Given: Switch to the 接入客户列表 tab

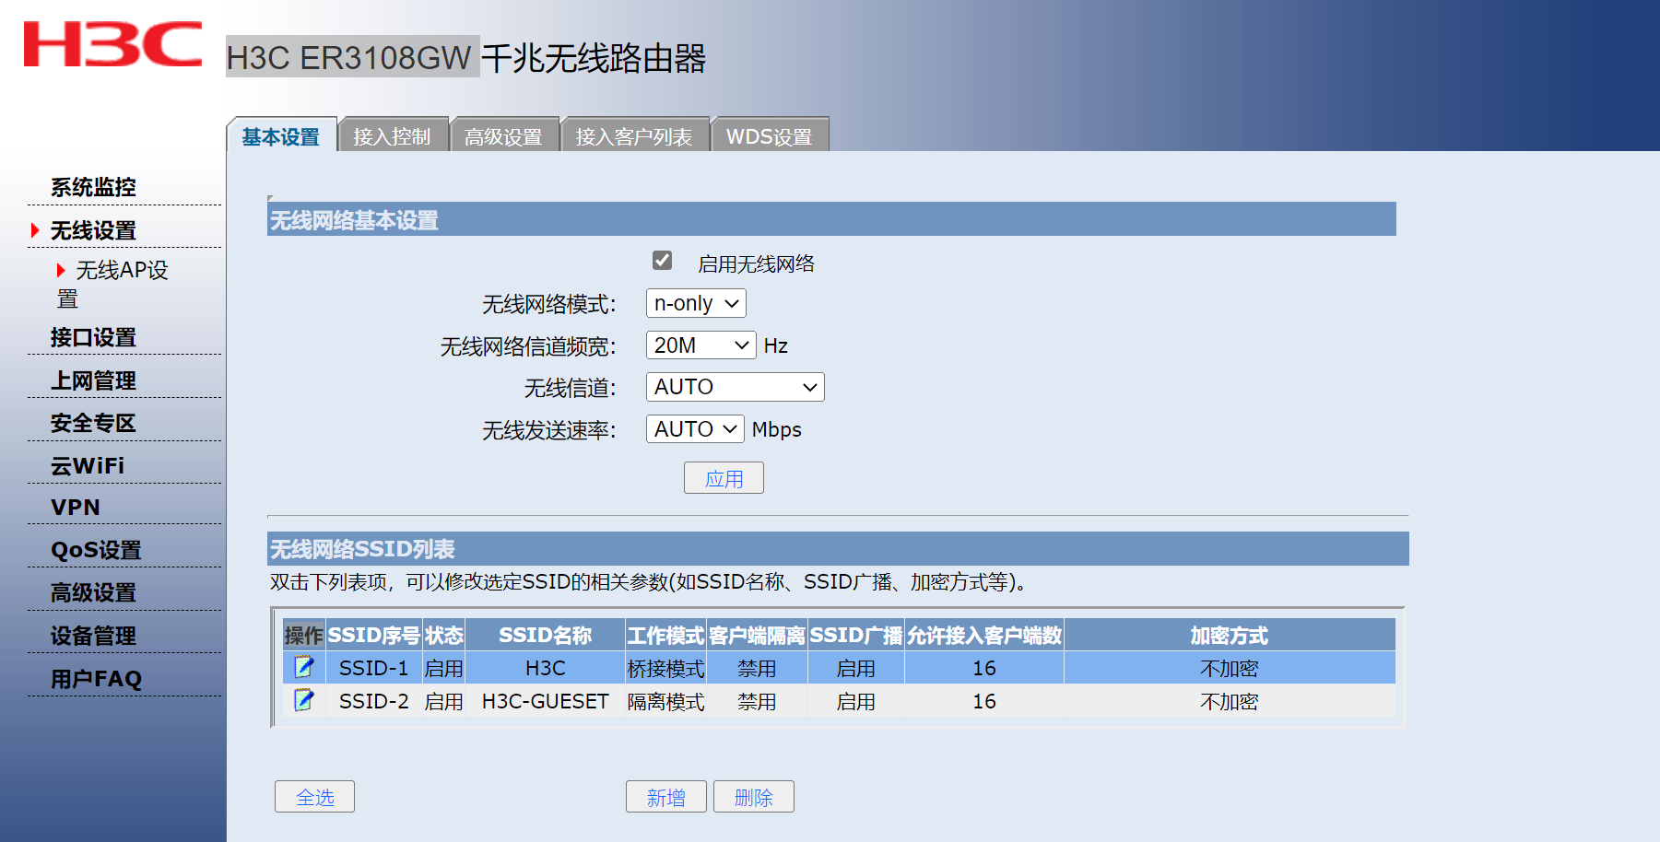Looking at the screenshot, I should point(635,136).
